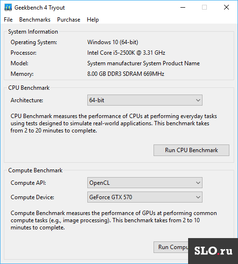Open the Purchase menu

[69, 20]
